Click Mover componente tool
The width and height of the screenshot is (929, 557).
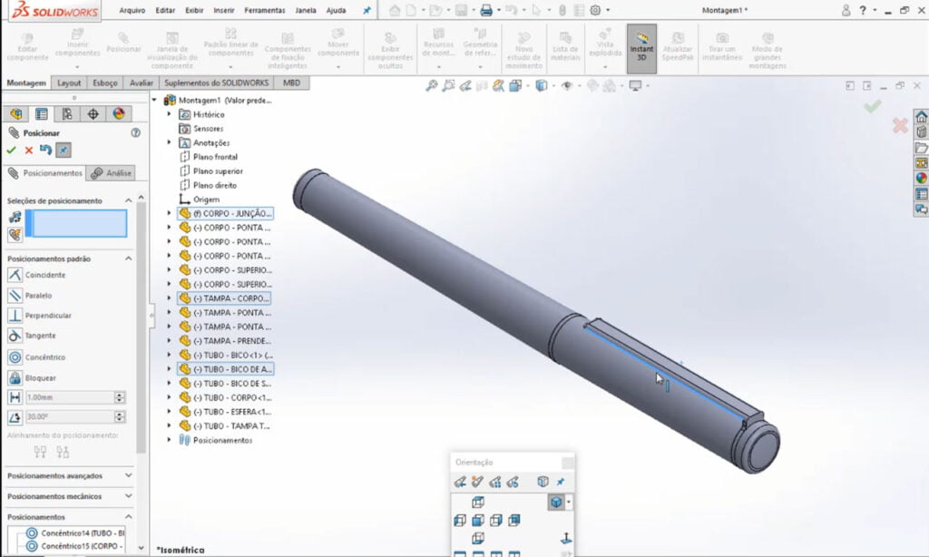(338, 44)
